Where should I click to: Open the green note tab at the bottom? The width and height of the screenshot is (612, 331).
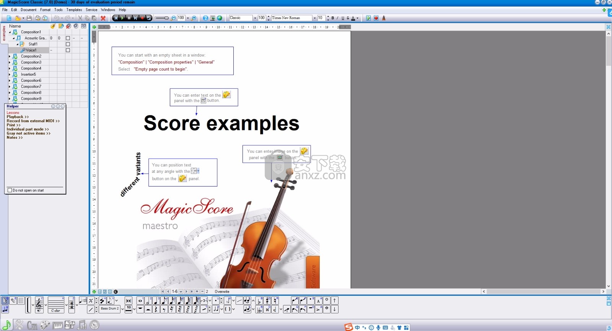tap(7, 325)
